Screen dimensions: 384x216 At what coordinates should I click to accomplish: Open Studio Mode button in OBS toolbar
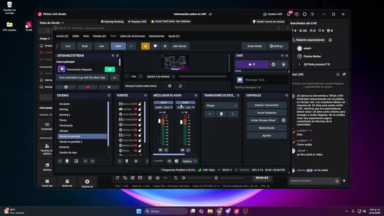click(254, 46)
